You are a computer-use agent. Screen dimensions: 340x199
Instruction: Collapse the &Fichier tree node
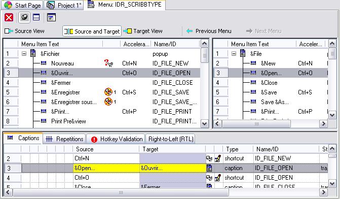pyautogui.click(x=24, y=54)
